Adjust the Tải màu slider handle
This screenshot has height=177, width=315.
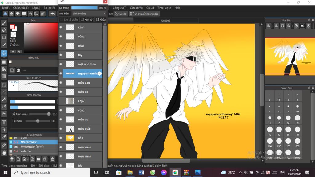38,121
